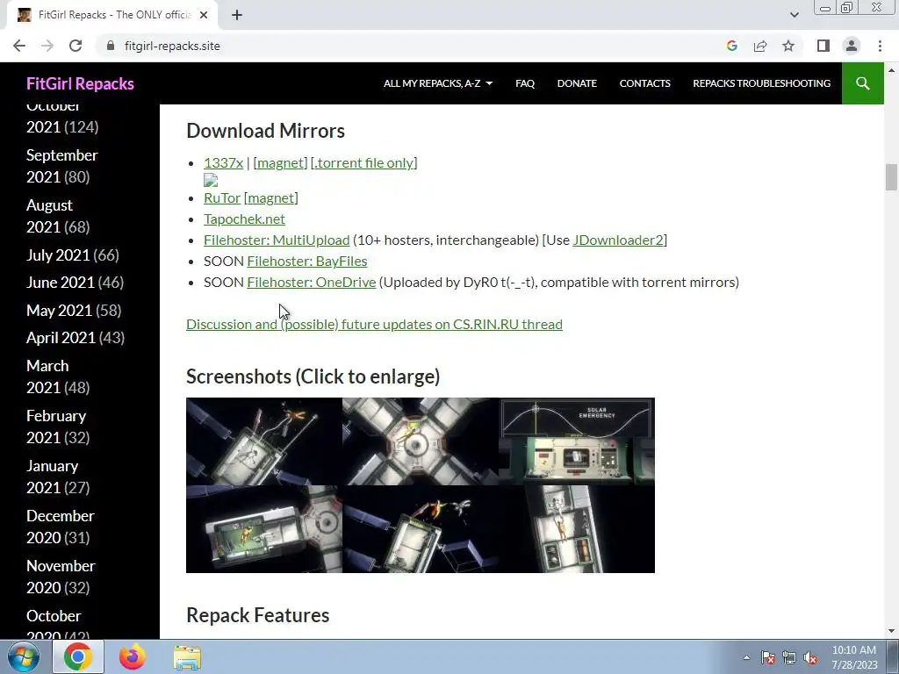The image size is (899, 674).
Task: Click the browser back arrow
Action: click(19, 46)
